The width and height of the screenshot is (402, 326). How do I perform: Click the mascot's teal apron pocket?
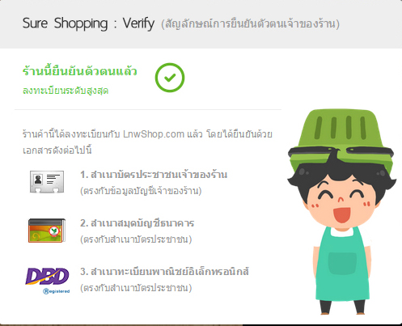pos(342,264)
